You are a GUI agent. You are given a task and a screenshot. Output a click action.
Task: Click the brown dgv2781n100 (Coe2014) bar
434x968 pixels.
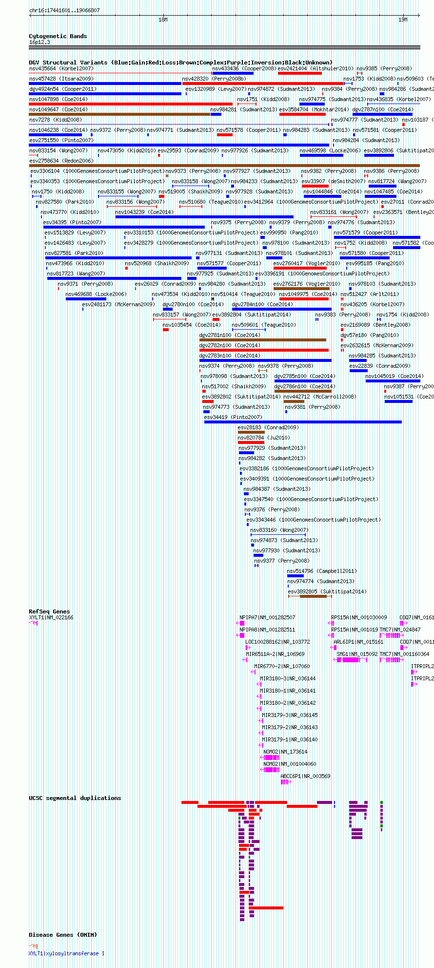[263, 340]
